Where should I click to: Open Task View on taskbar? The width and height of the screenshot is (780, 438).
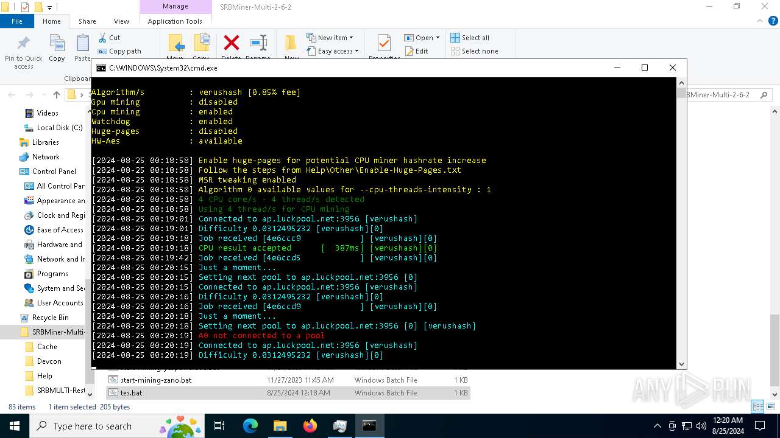219,426
